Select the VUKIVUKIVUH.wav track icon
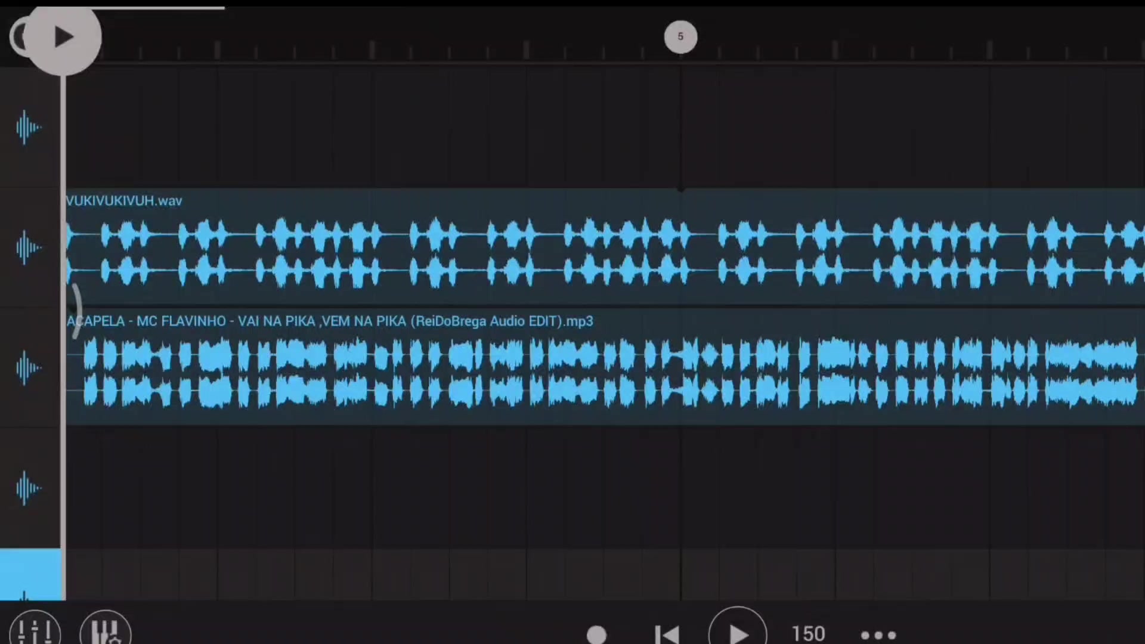 28,247
